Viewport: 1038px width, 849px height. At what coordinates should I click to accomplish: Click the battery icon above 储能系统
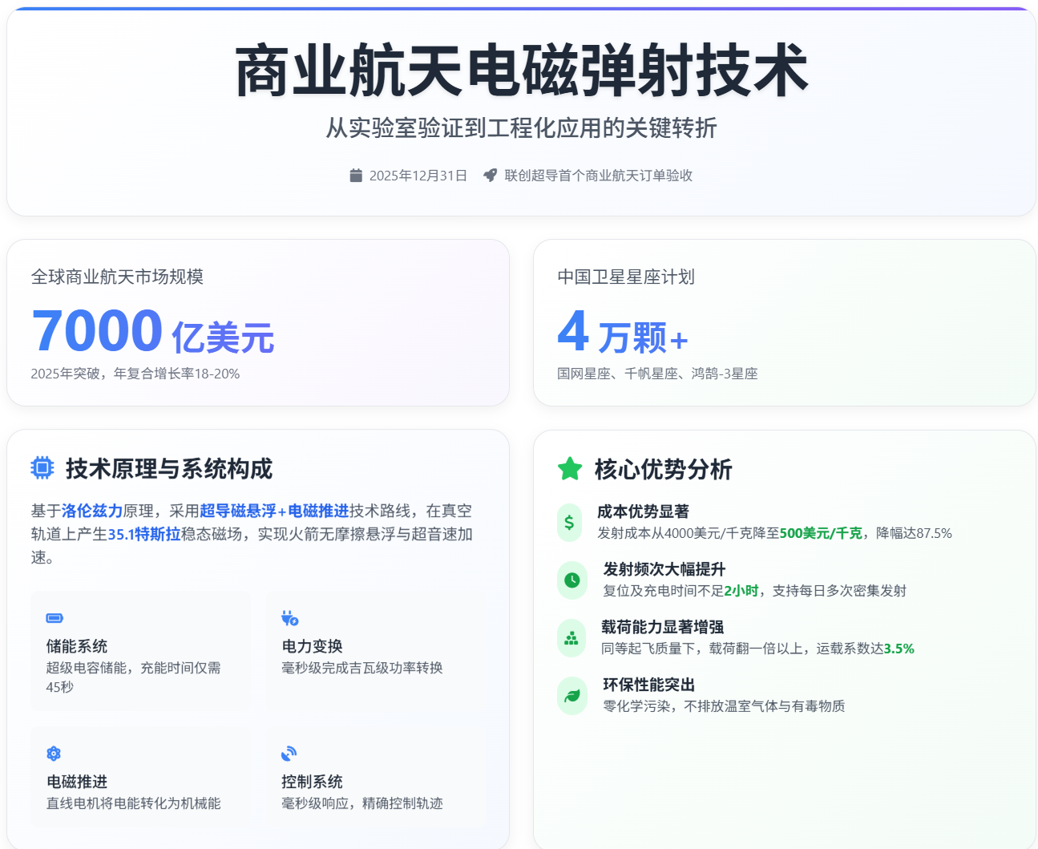coord(55,618)
